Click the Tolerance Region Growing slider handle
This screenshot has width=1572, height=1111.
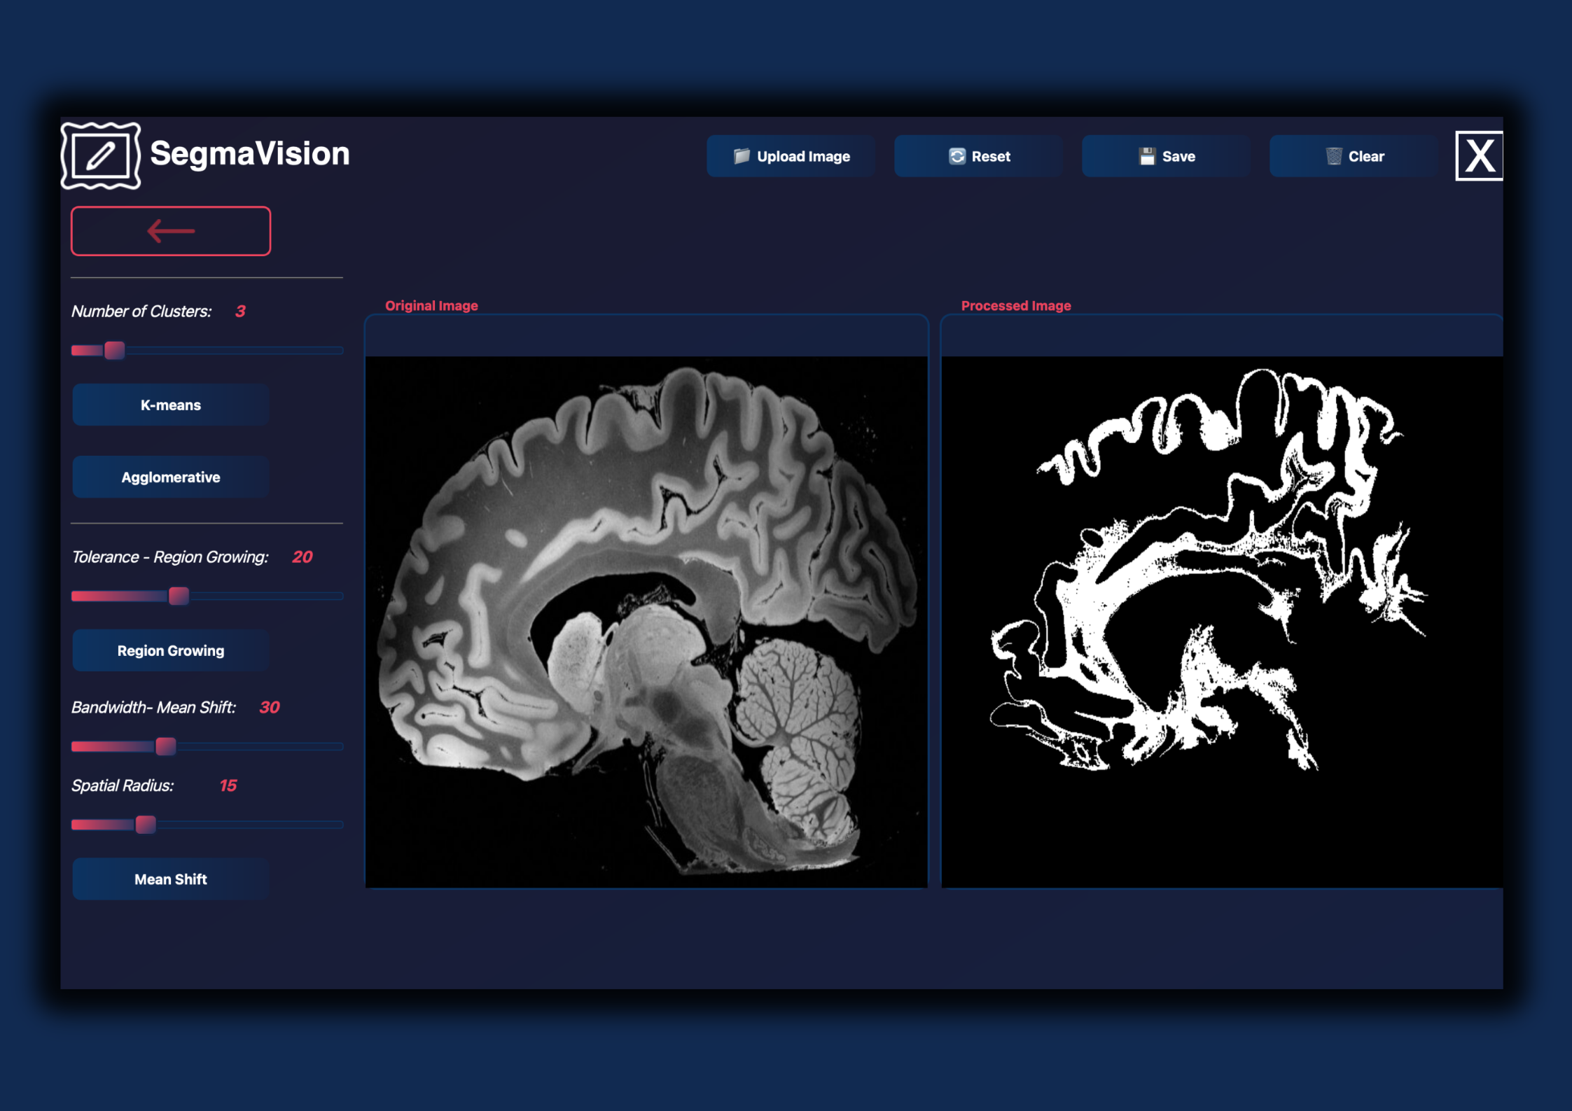pos(179,596)
